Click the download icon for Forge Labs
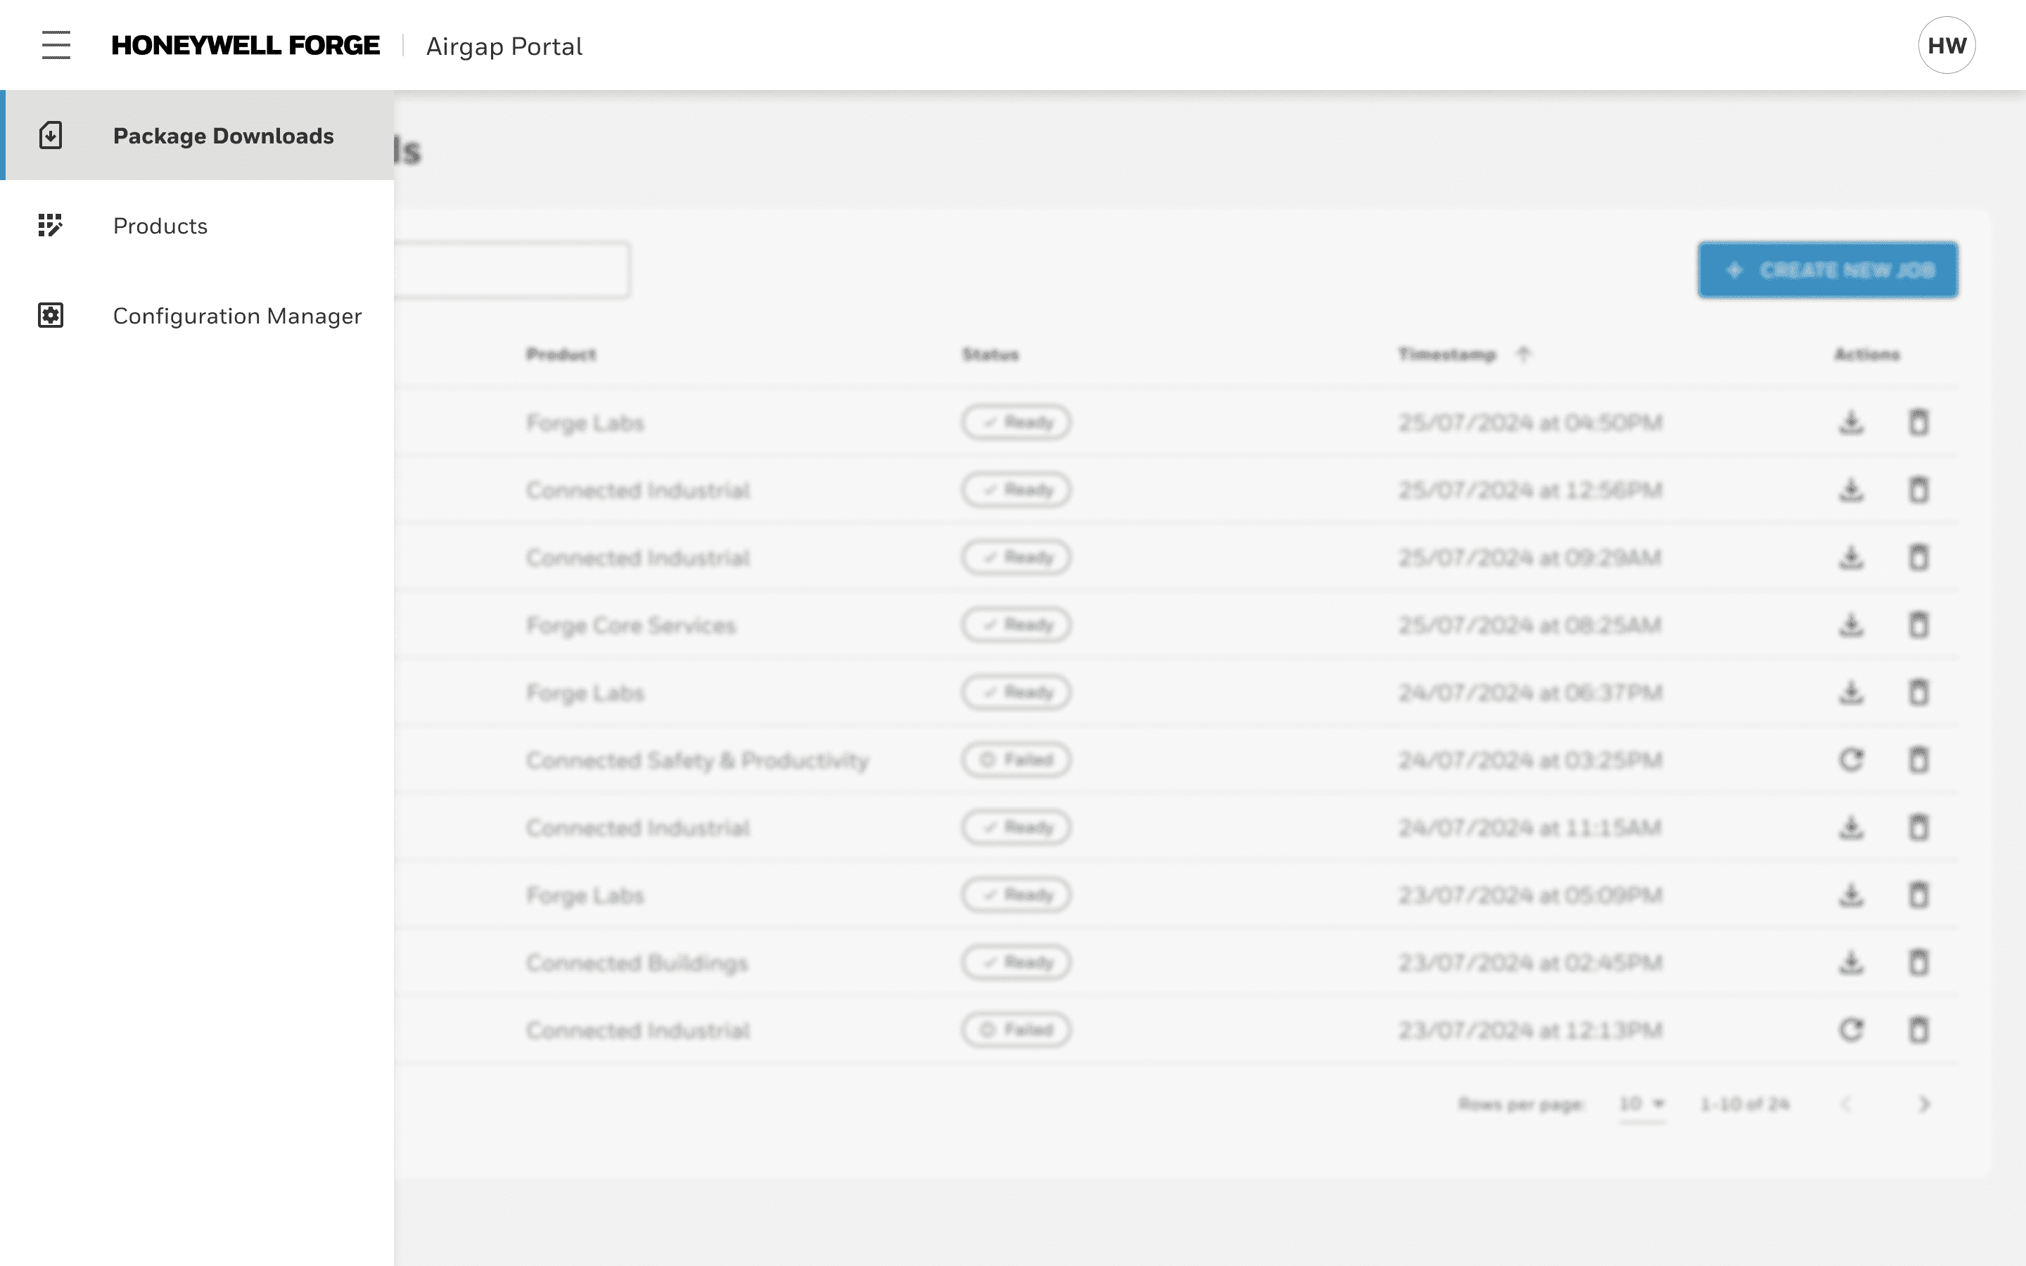 click(1851, 421)
